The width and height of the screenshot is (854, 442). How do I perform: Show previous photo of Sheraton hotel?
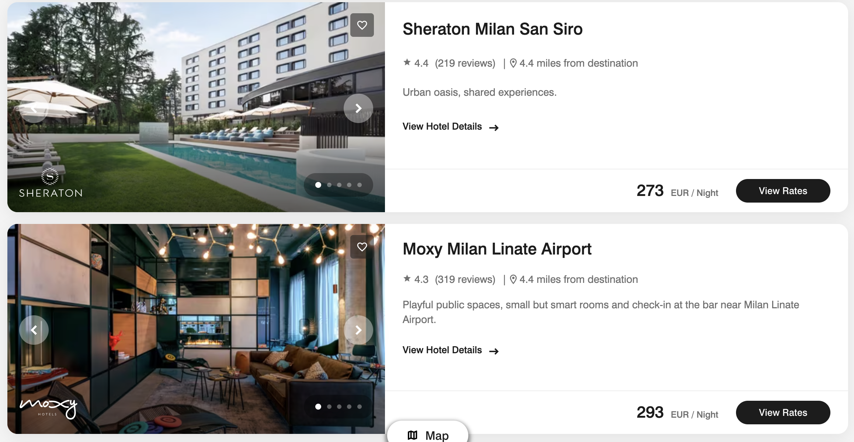click(34, 108)
